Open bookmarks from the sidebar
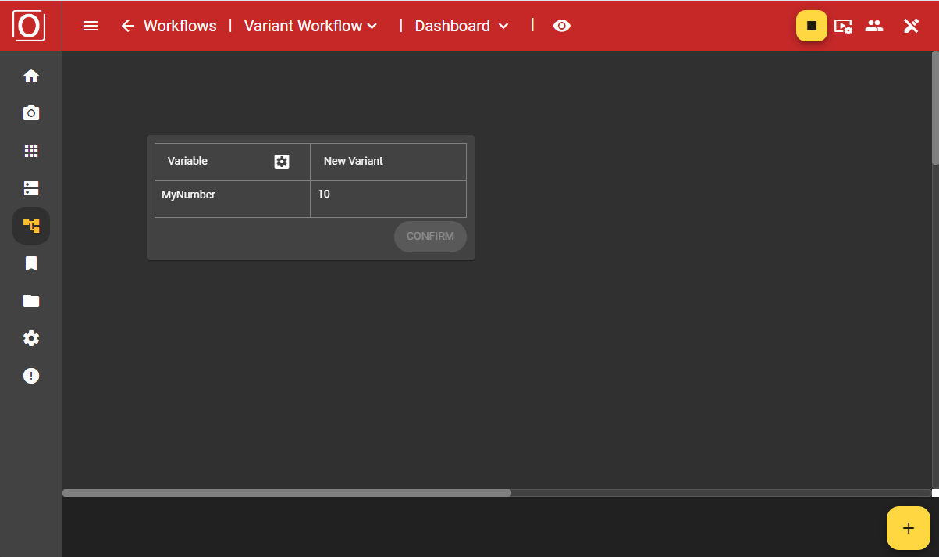 click(31, 263)
